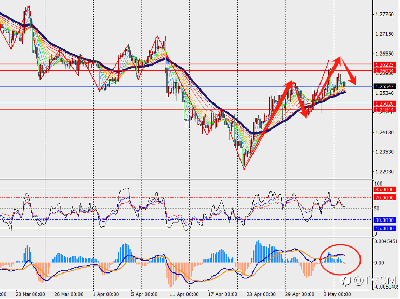Click the 1.26550 price axis value

tap(384, 54)
